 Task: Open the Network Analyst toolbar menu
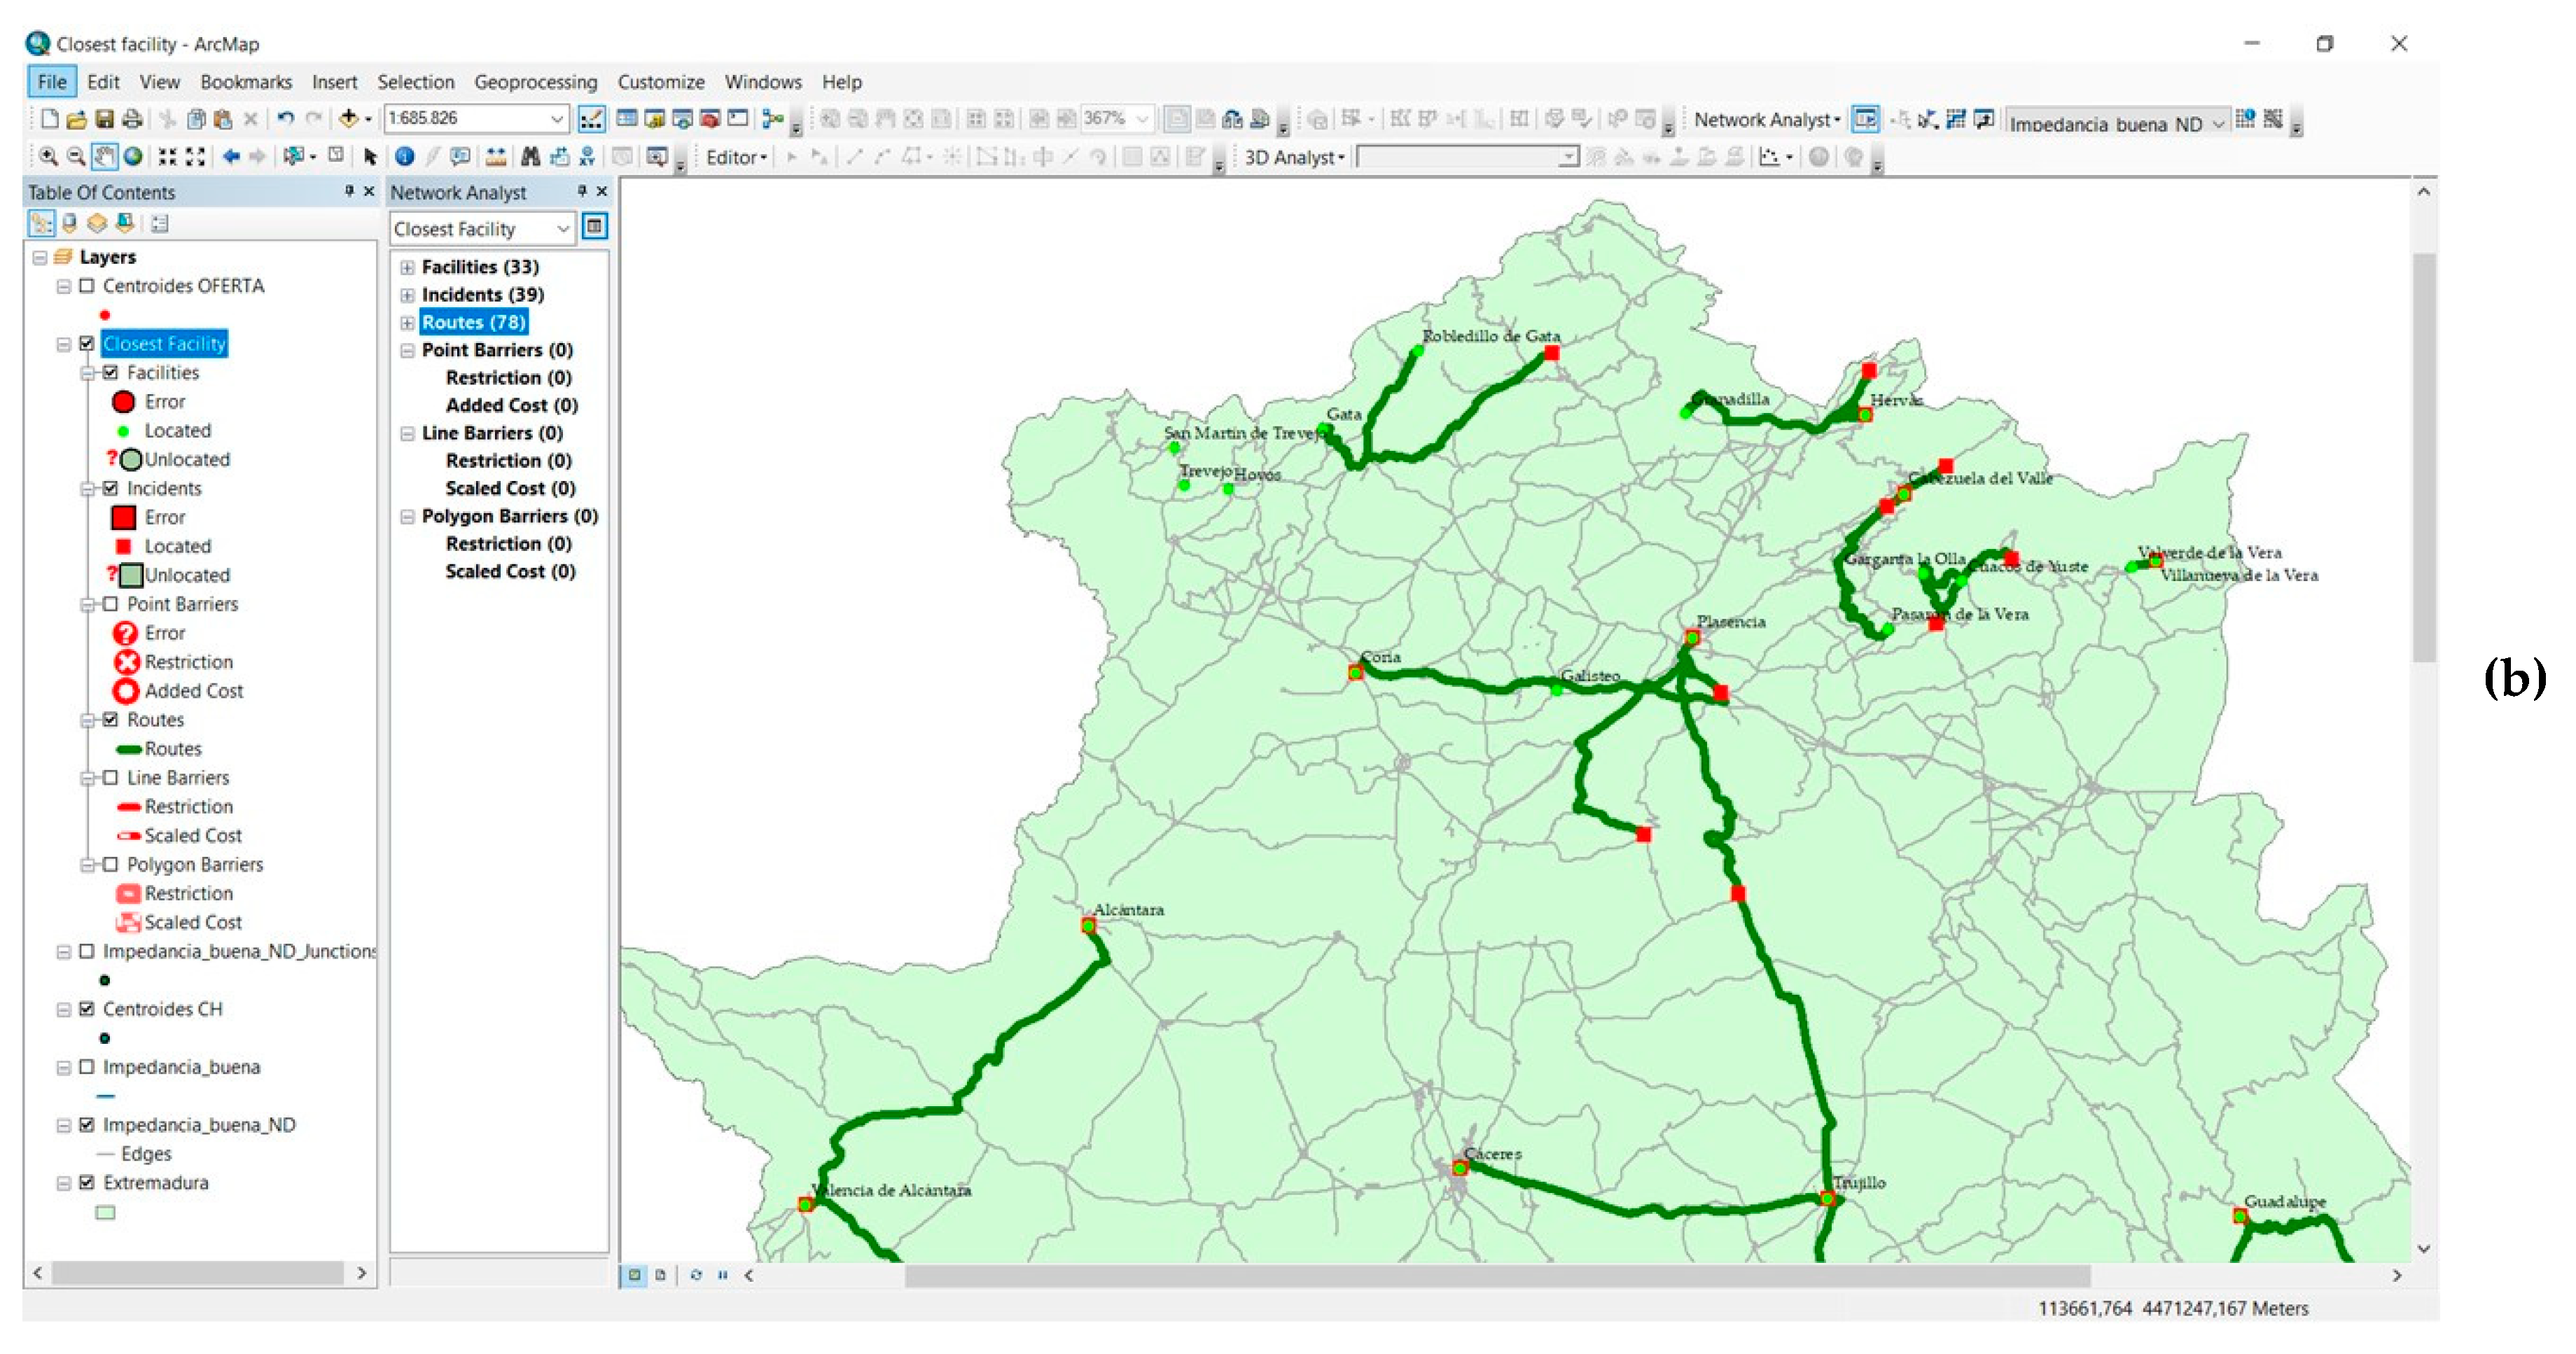1766,120
